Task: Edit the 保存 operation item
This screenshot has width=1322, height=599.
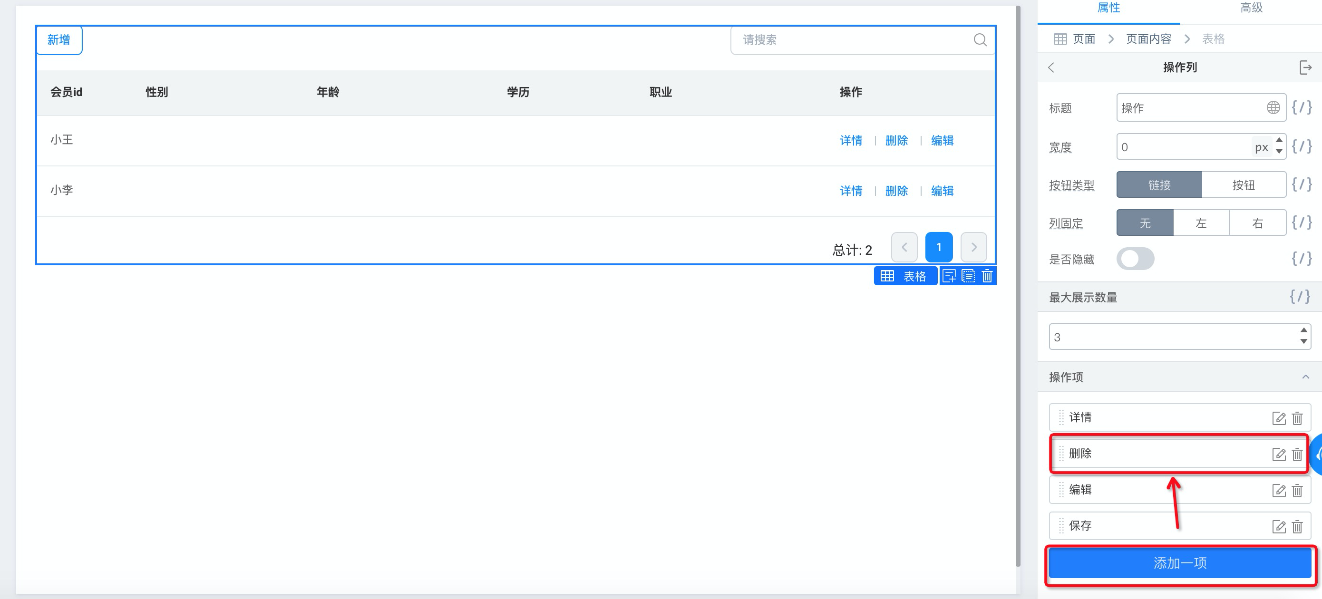Action: coord(1279,526)
